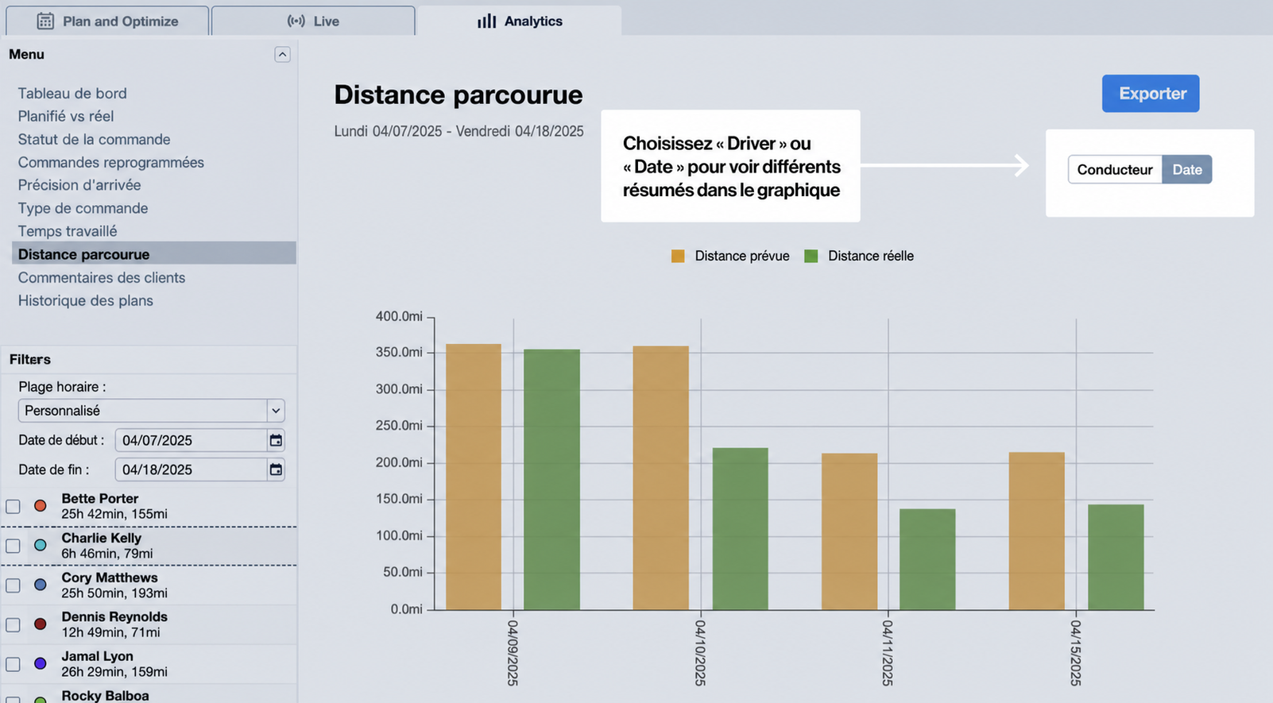
Task: Open calendar picker for Date de fin
Action: pos(276,469)
